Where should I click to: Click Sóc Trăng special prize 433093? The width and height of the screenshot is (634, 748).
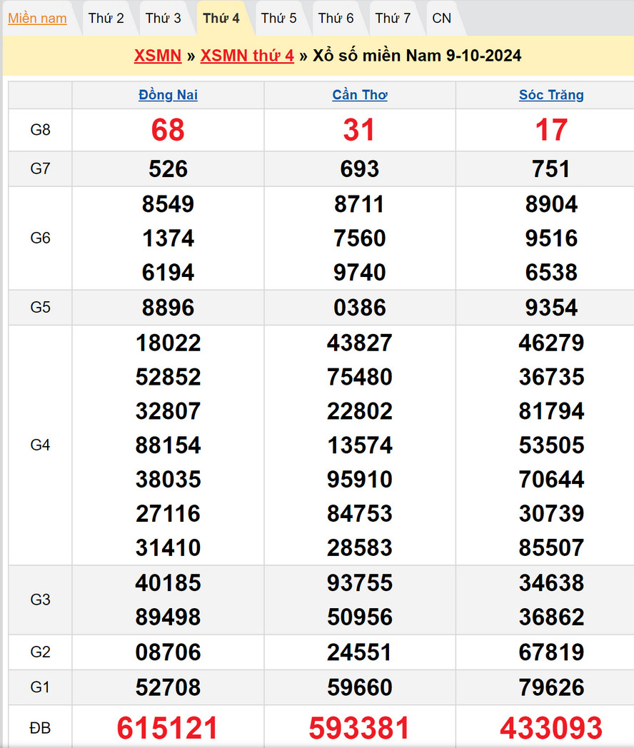coord(551,728)
